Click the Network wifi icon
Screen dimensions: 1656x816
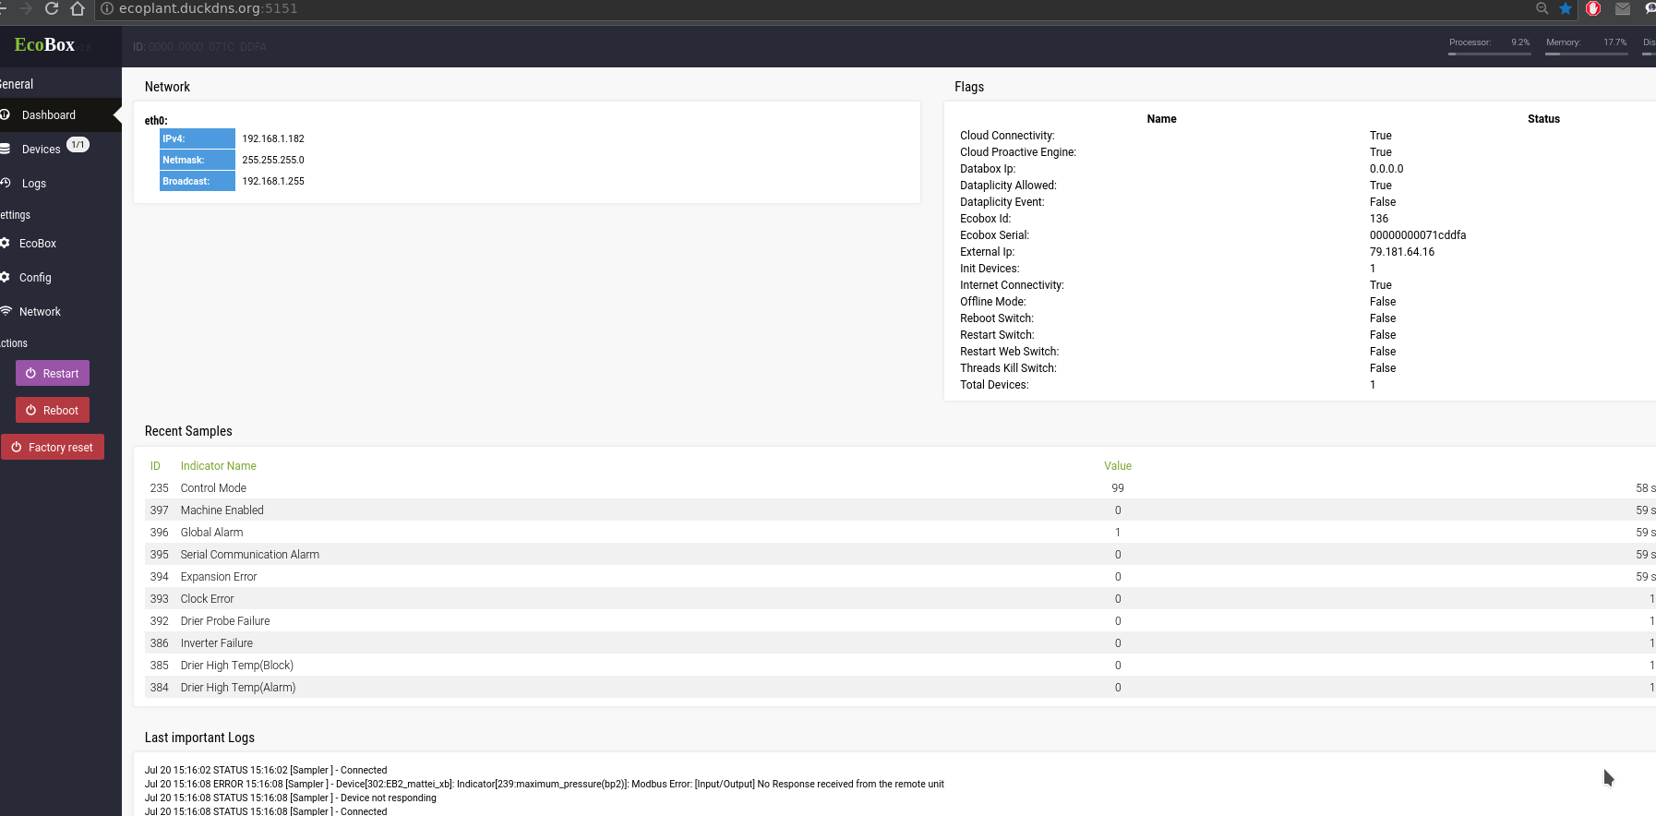(x=6, y=311)
